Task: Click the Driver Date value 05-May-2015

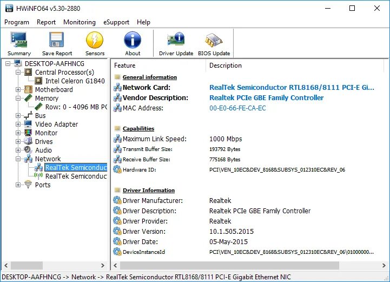Action: coord(228,242)
